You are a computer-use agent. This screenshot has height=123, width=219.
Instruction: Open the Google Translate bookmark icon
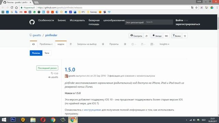[16, 12]
